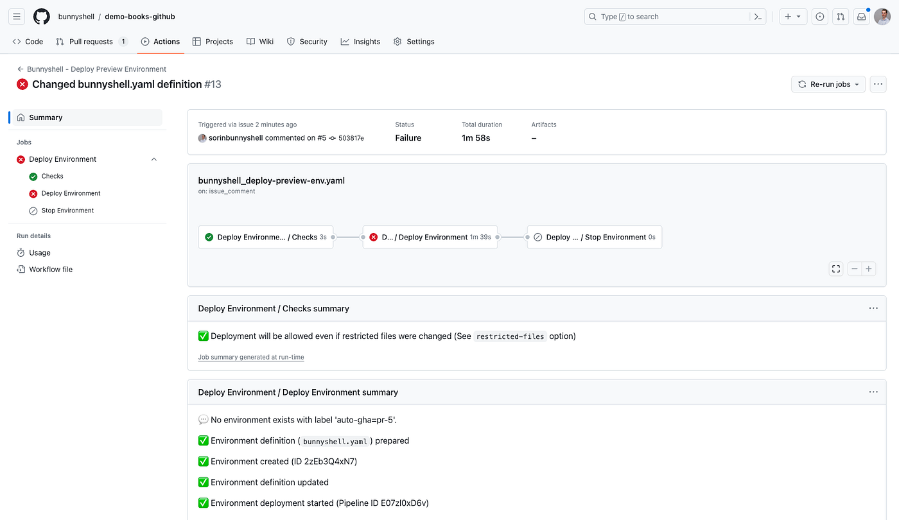Switch to the Code tab
The image size is (899, 520).
28,42
